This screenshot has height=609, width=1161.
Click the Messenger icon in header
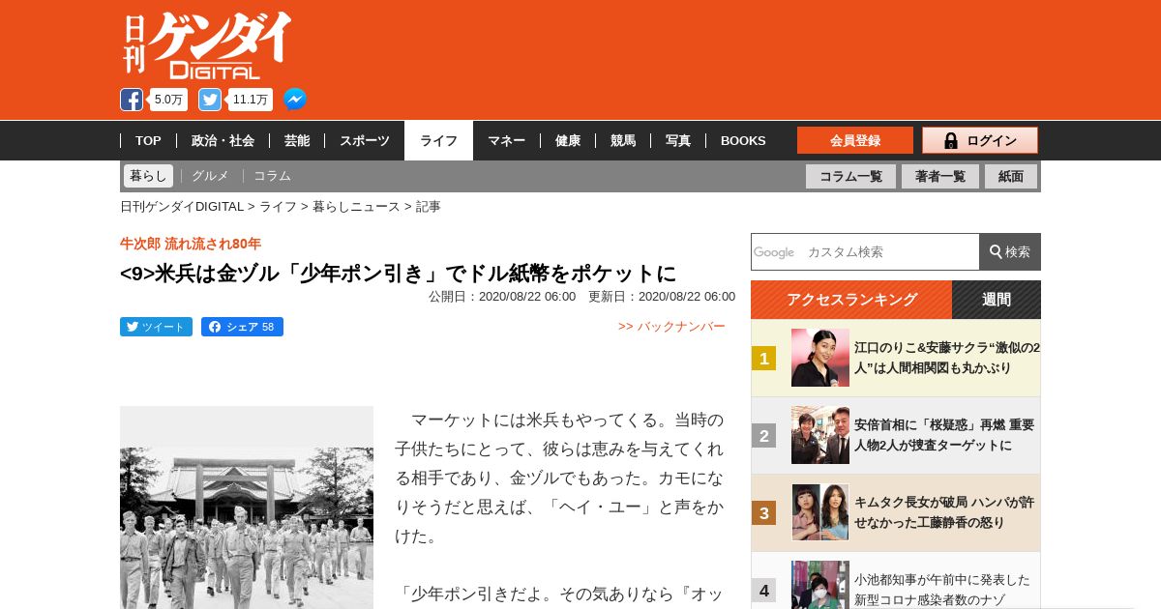tap(295, 100)
